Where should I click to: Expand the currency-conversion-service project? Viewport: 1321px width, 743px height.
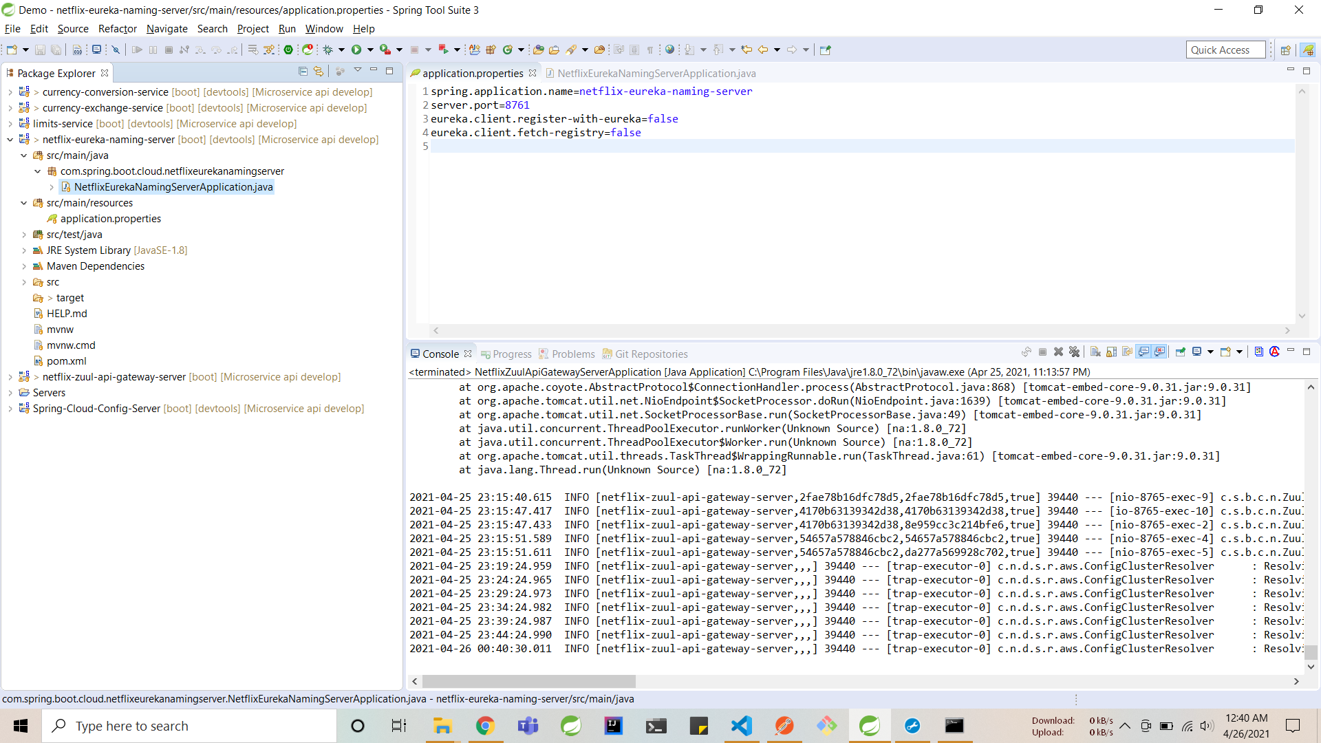(x=10, y=92)
